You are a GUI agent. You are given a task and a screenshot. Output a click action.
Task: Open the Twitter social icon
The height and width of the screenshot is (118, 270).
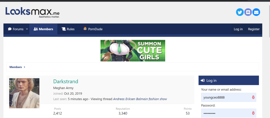tap(240, 12)
